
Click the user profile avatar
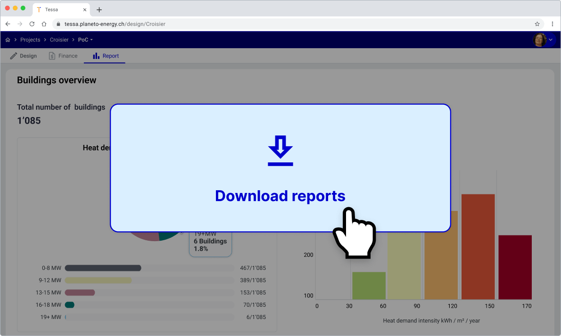pyautogui.click(x=539, y=40)
